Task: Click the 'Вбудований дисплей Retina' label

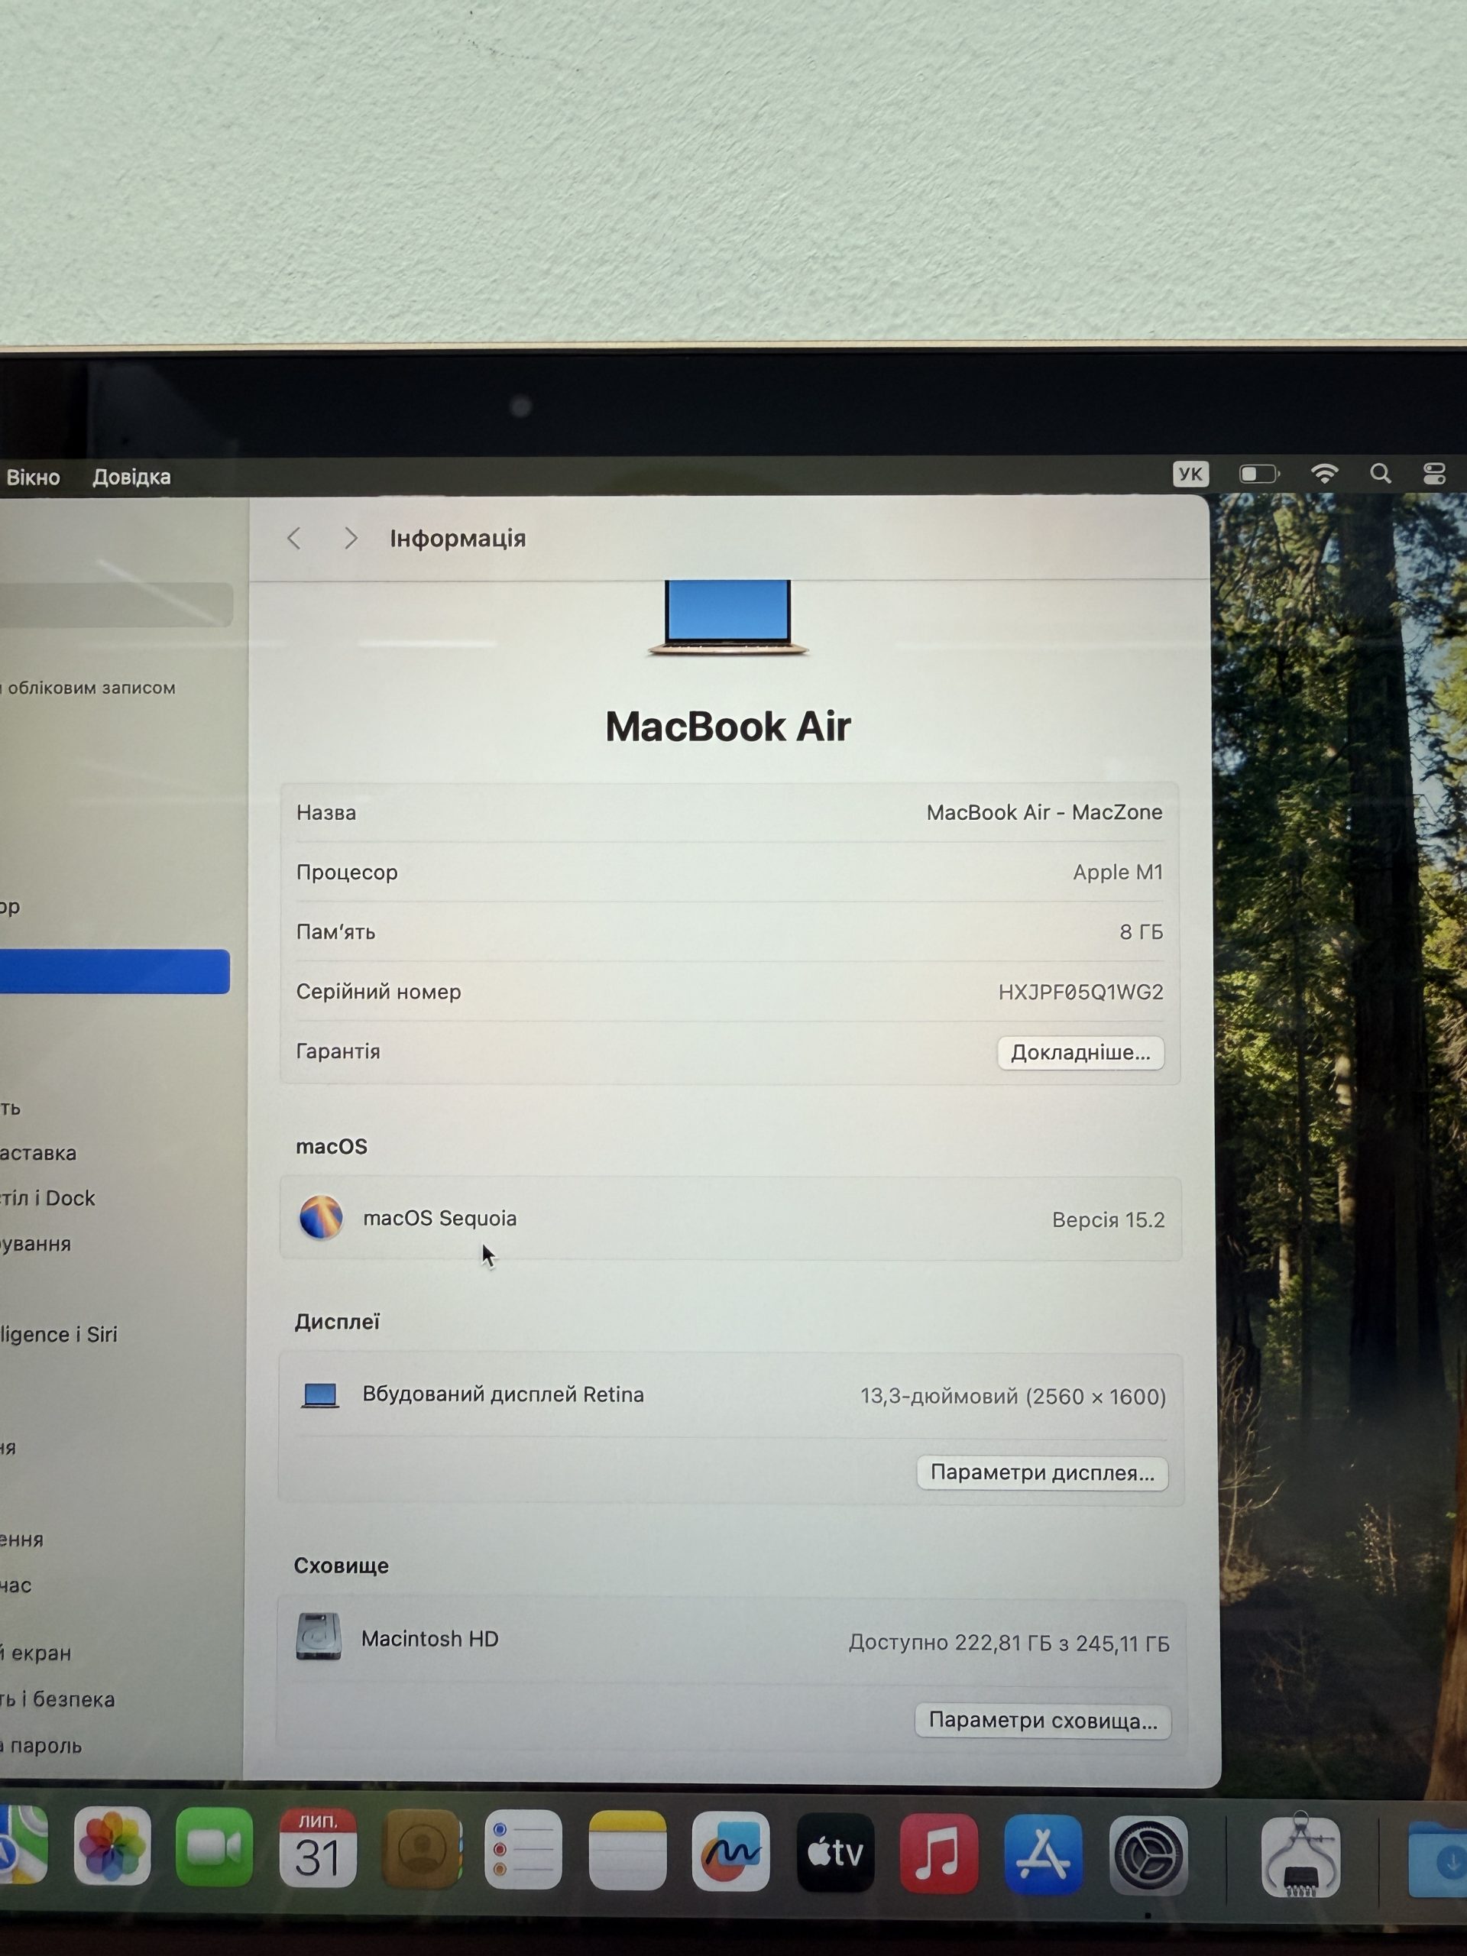Action: (x=504, y=1394)
